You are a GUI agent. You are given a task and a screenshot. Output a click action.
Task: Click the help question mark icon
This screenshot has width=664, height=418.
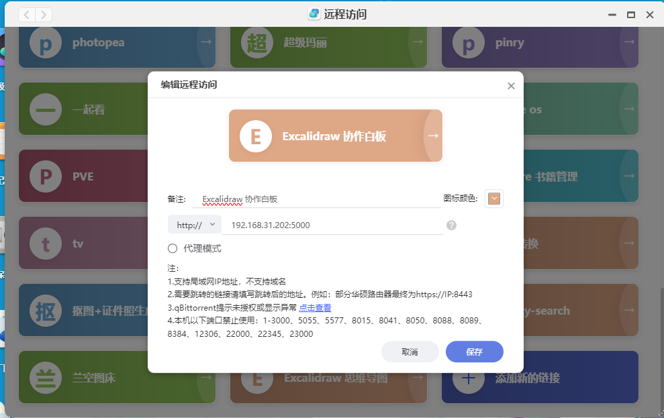(x=451, y=225)
